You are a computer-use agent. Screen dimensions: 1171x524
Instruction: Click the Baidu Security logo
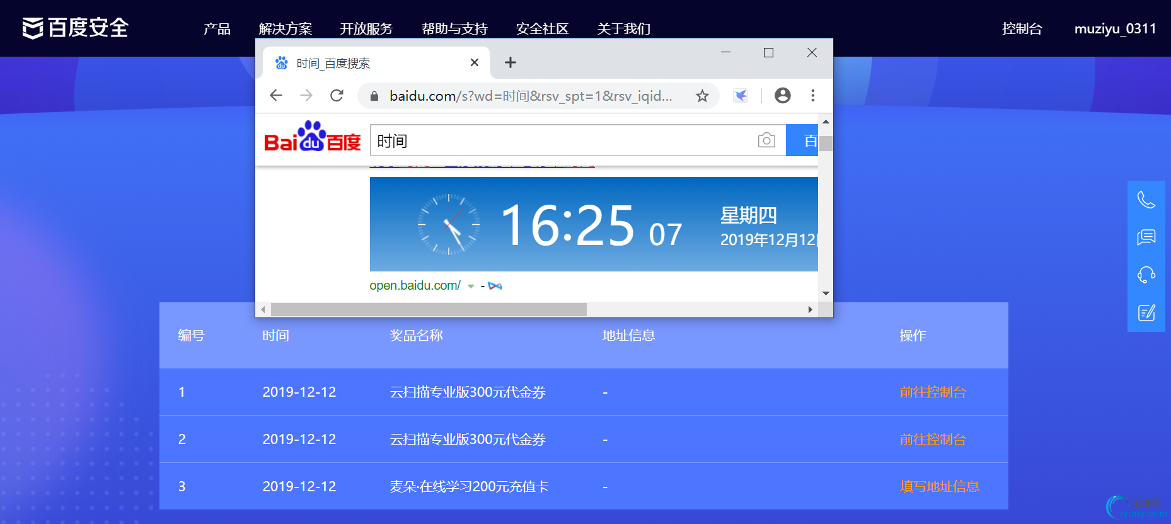click(75, 28)
